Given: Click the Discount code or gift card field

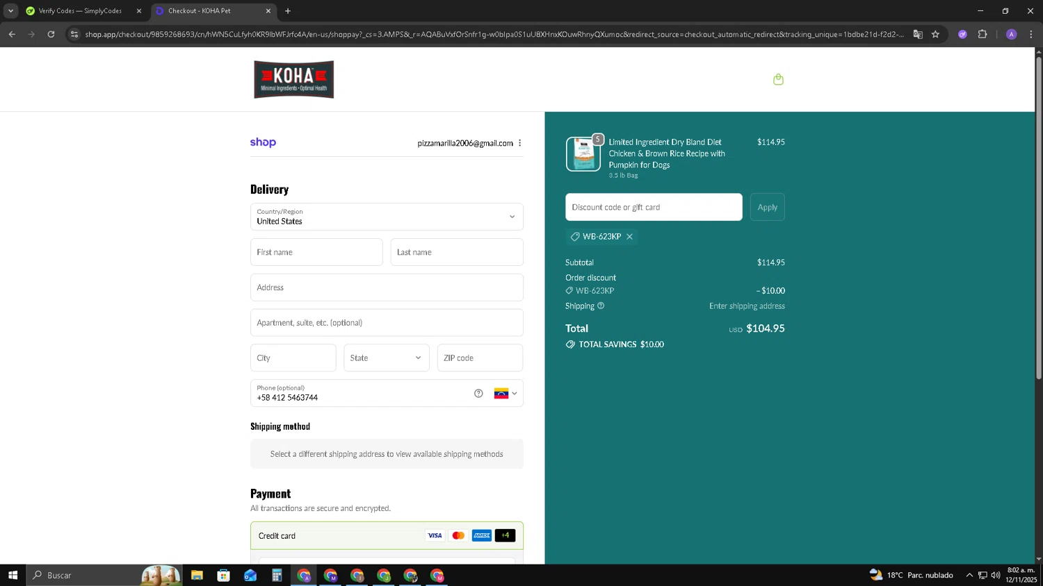Looking at the screenshot, I should coord(654,207).
